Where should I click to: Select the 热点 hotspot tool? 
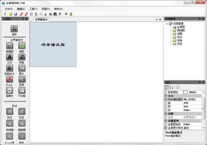pos(10,112)
